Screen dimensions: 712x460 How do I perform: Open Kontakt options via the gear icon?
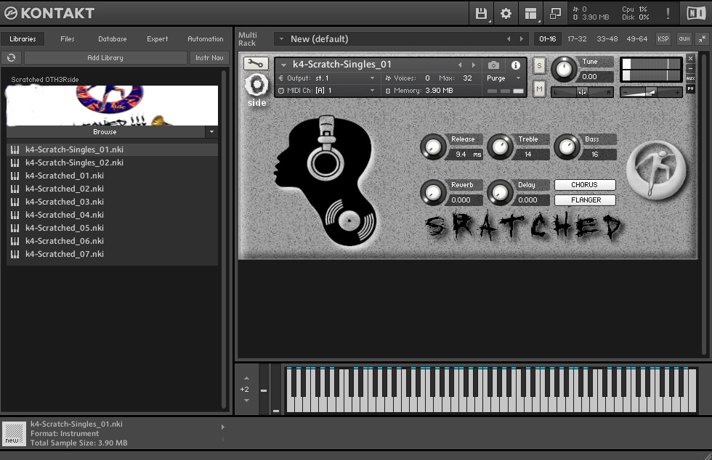point(506,14)
